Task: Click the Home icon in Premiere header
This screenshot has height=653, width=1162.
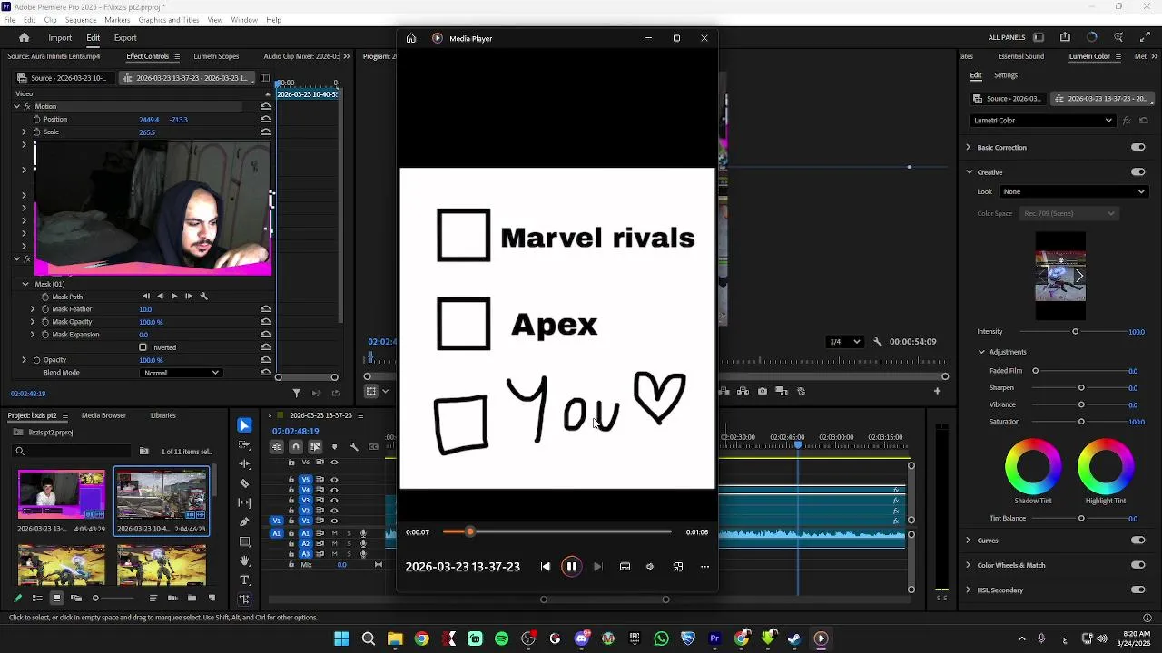Action: [25, 38]
